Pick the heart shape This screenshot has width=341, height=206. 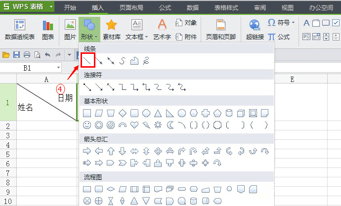[x=134, y=125]
